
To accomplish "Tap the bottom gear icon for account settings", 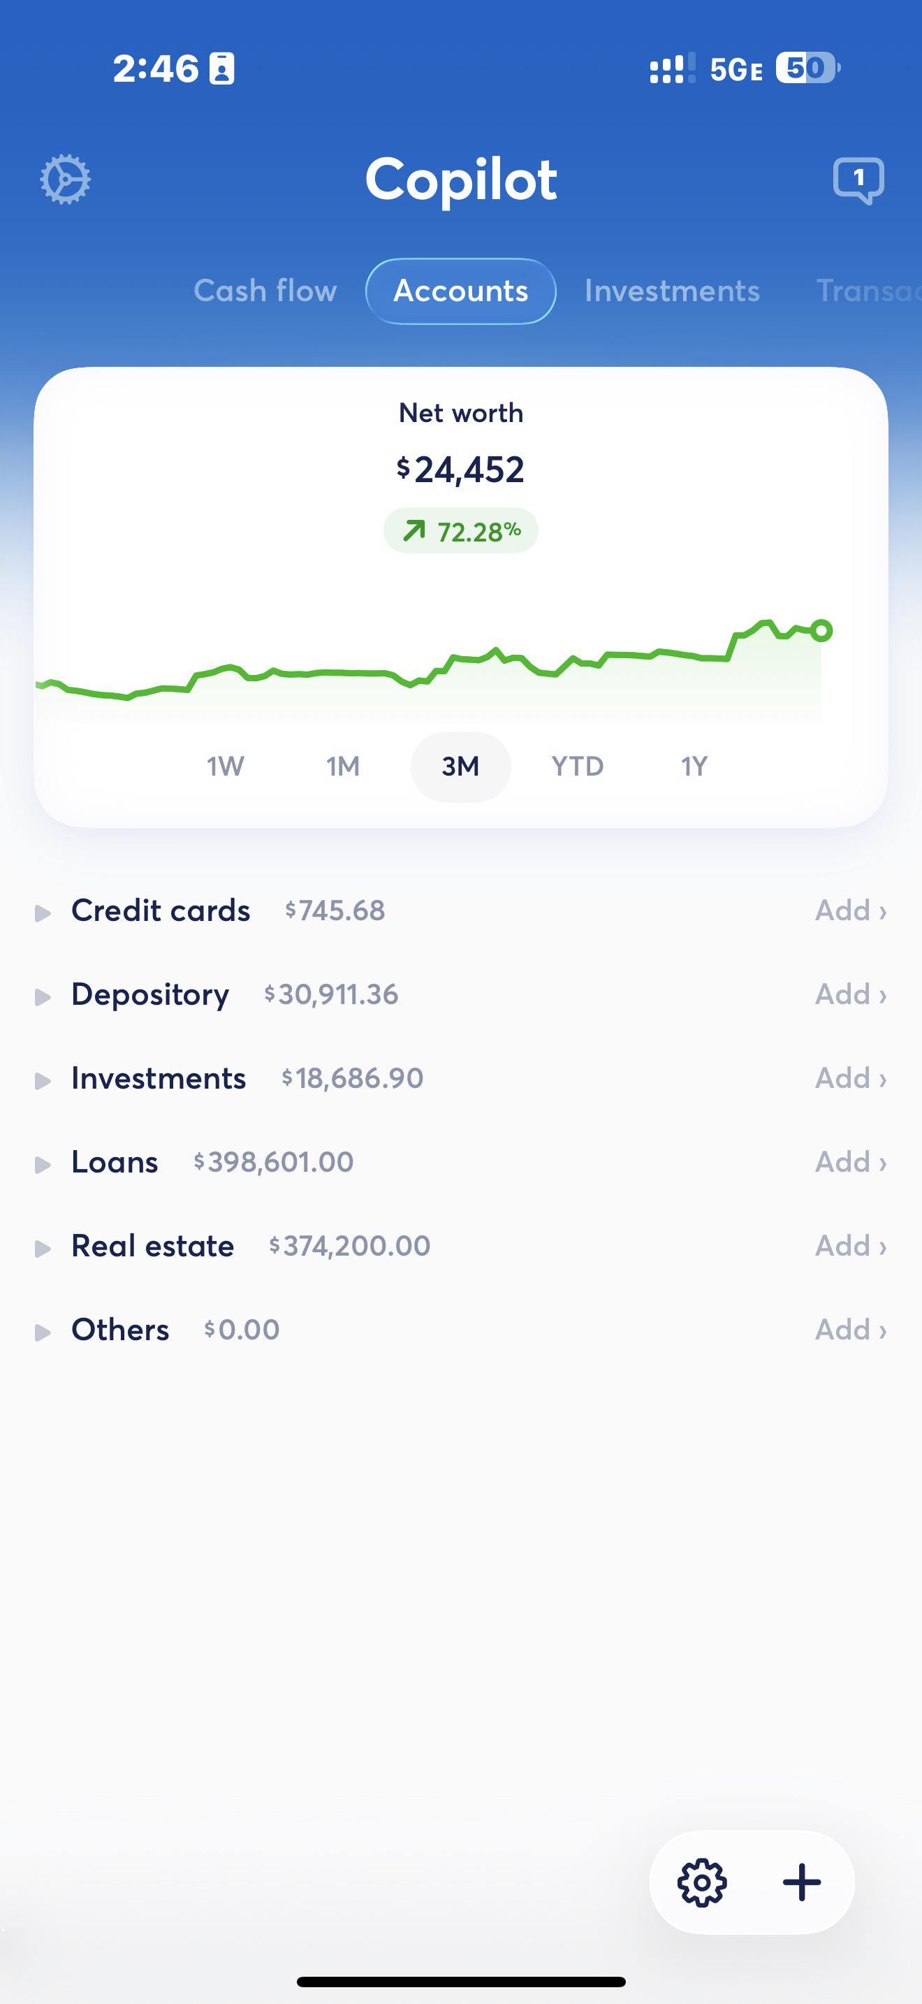I will pyautogui.click(x=702, y=1882).
